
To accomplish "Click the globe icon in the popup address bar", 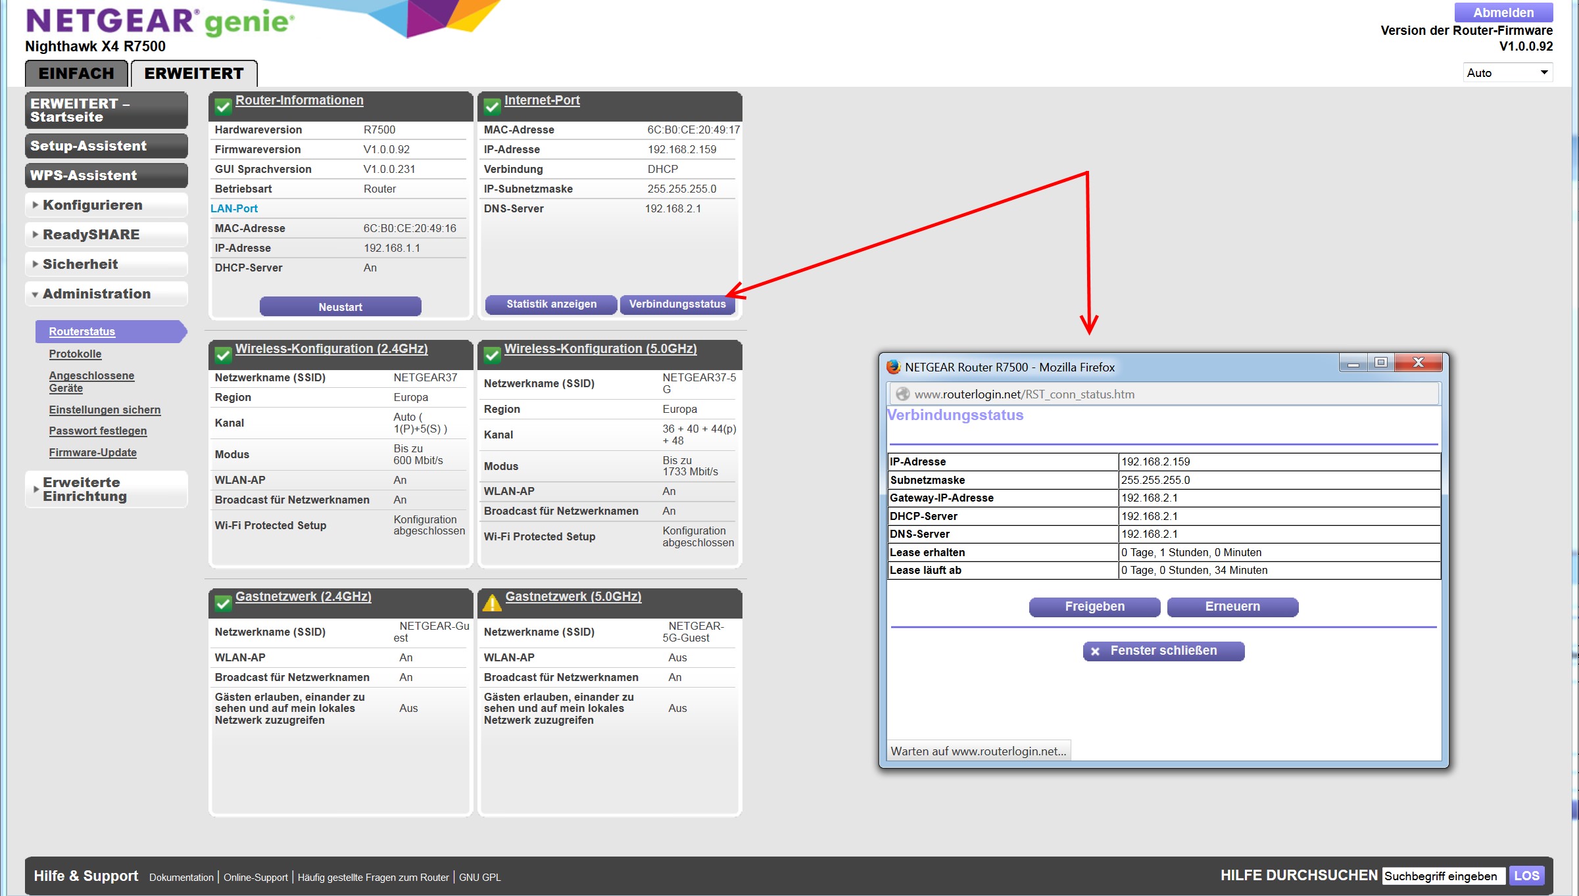I will 903,394.
